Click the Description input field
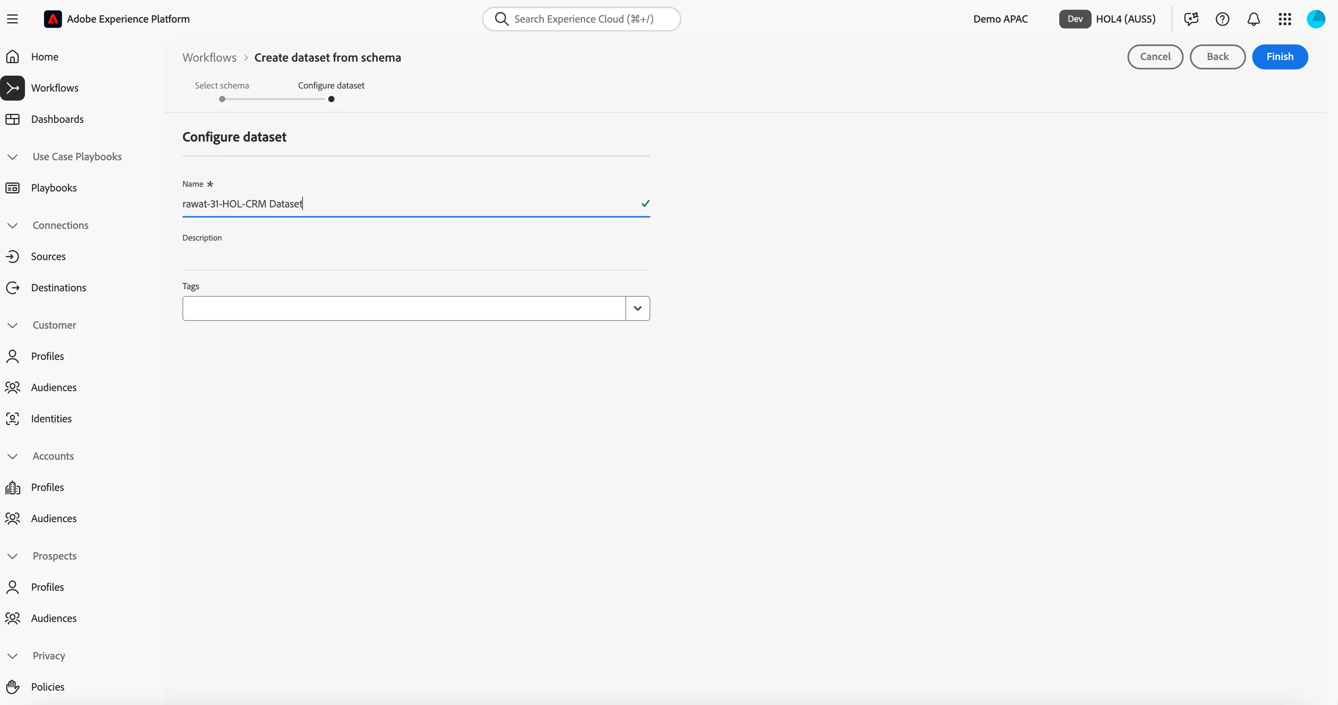 click(x=416, y=258)
